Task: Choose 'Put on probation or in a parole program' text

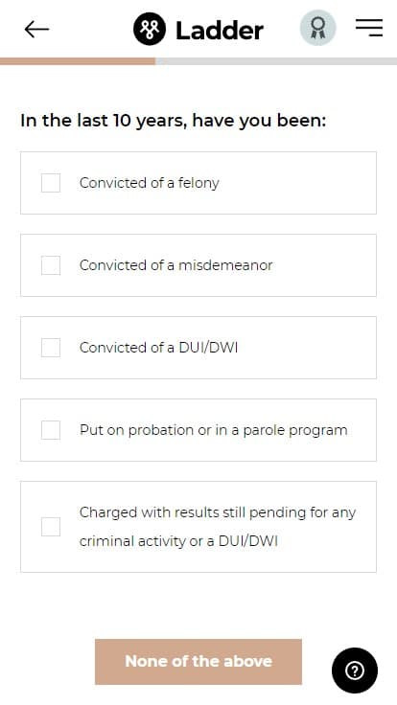Action: pos(213,430)
